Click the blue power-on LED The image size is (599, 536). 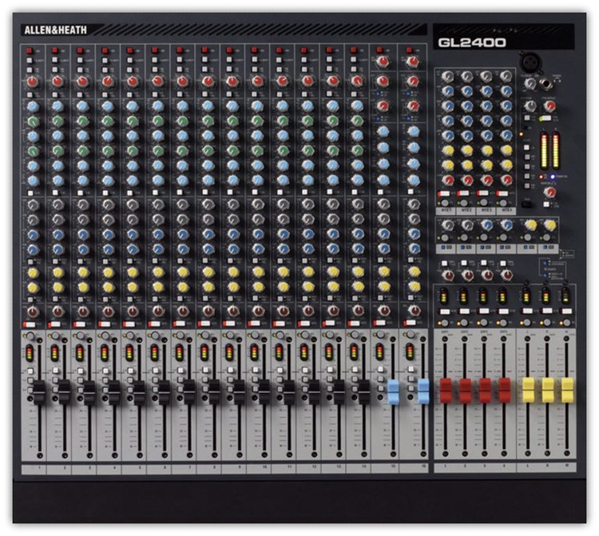[553, 177]
